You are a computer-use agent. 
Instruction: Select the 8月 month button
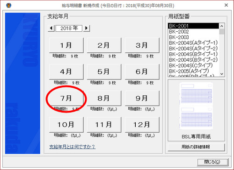coord(104,98)
